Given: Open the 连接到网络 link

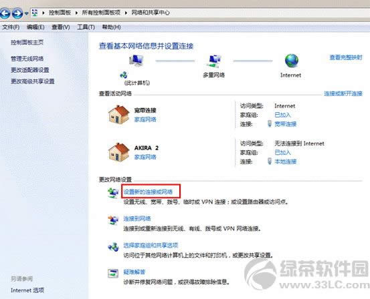Looking at the screenshot, I should click(137, 218).
